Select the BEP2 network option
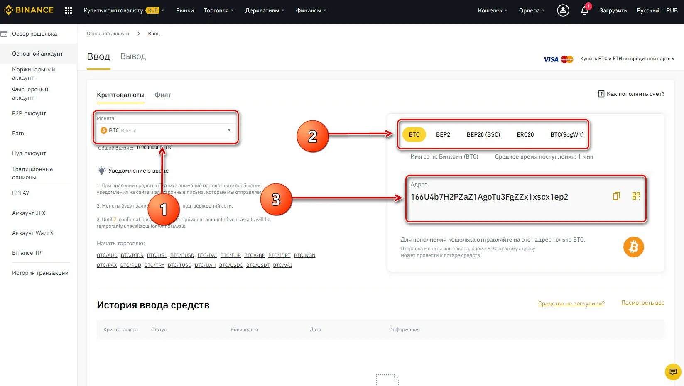The height and width of the screenshot is (386, 684). click(x=443, y=134)
